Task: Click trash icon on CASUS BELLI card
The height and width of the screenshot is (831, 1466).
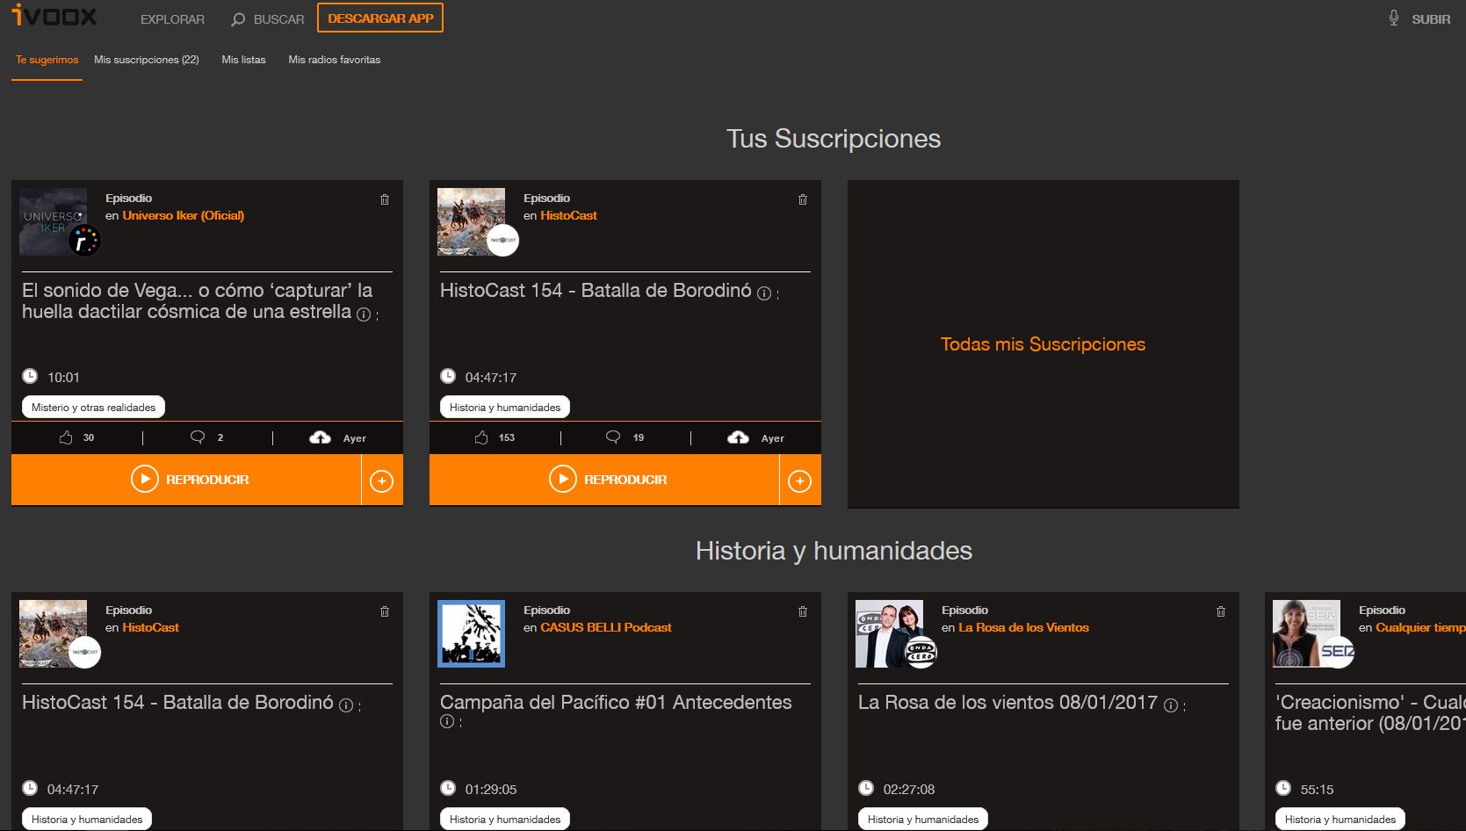Action: click(803, 611)
